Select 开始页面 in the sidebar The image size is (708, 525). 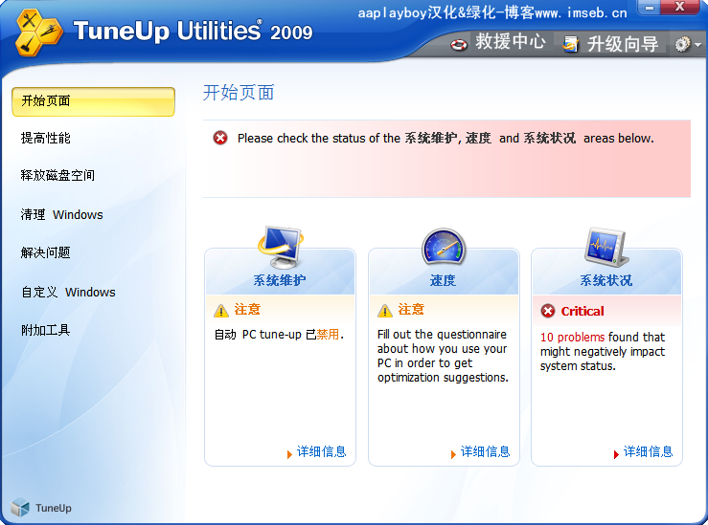93,101
